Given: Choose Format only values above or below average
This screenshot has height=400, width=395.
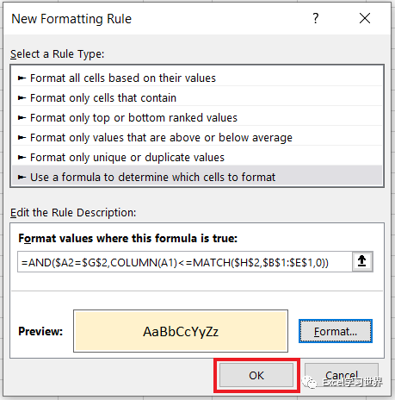Looking at the screenshot, I should coord(197,138).
